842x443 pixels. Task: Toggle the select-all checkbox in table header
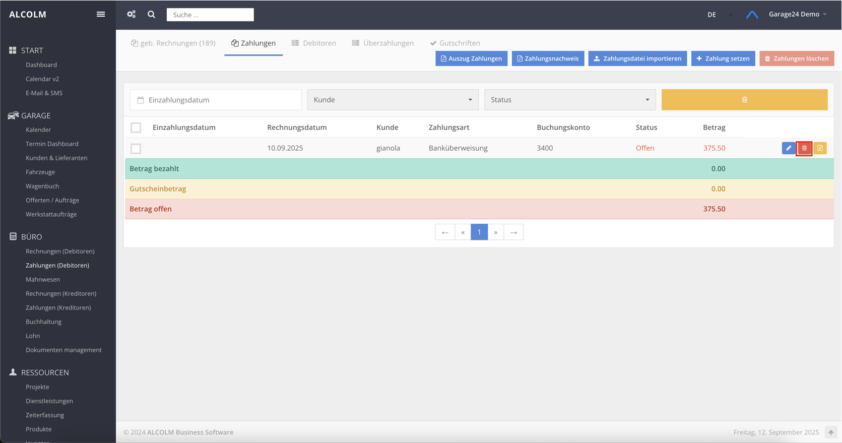pyautogui.click(x=136, y=128)
